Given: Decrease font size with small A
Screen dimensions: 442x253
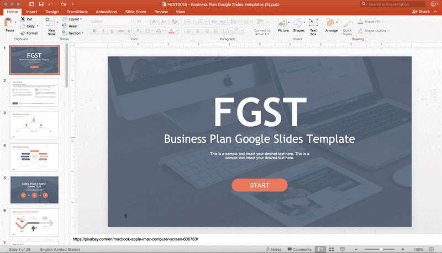Looking at the screenshot, I should click(x=164, y=21).
